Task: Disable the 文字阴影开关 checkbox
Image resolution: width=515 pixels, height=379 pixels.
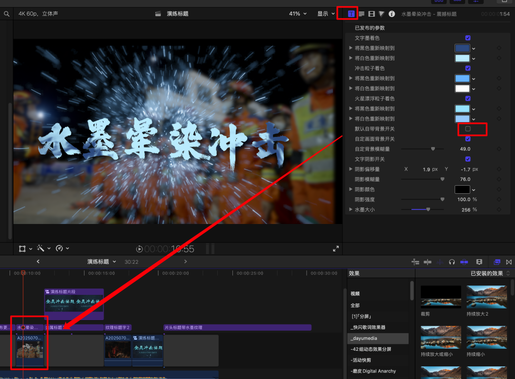Action: (x=468, y=159)
